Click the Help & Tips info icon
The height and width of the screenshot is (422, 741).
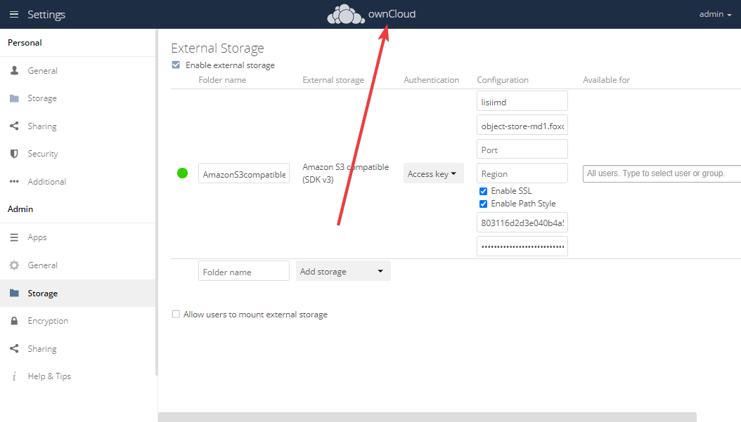(14, 376)
